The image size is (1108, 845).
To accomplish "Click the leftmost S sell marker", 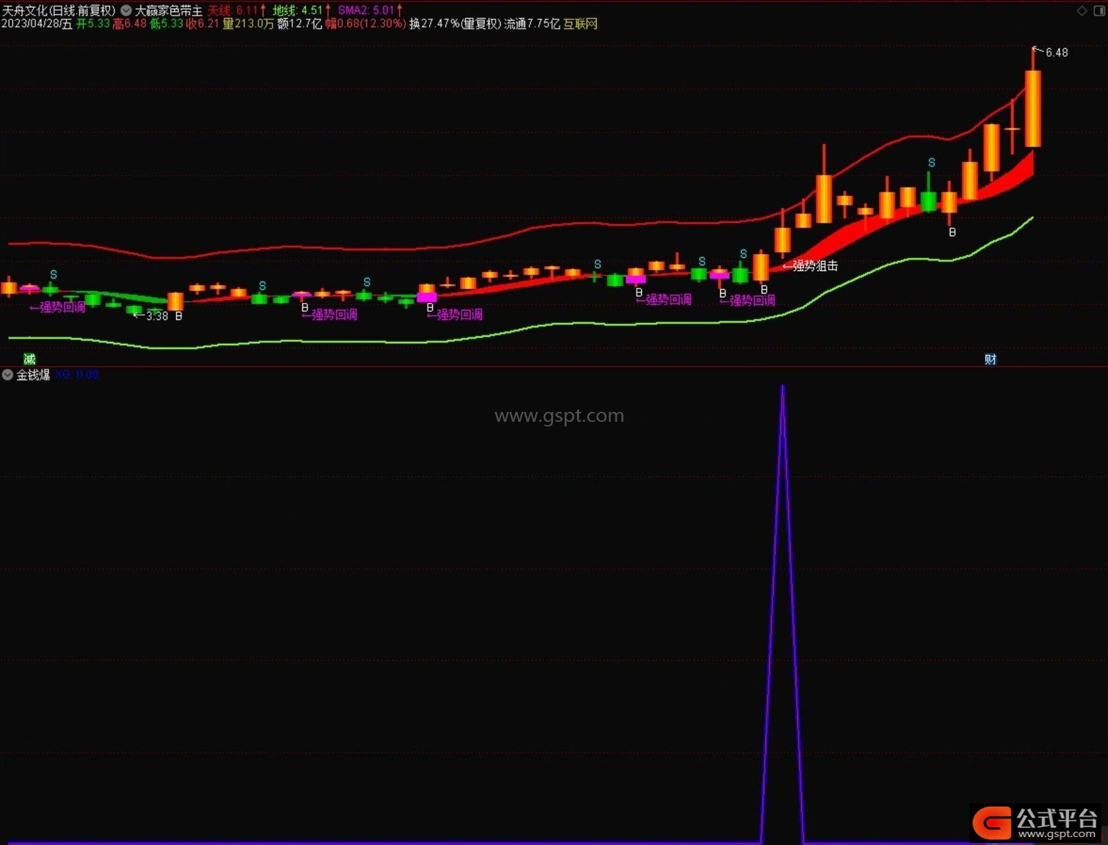I will pos(53,275).
